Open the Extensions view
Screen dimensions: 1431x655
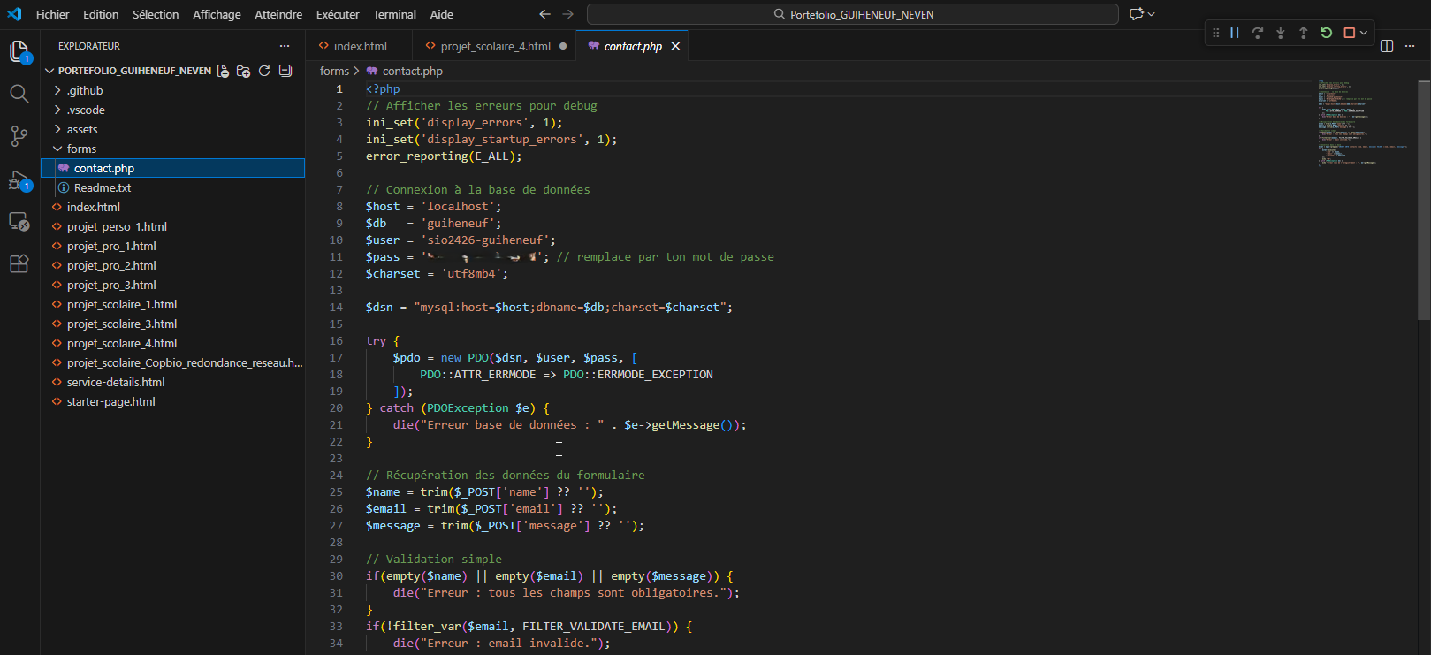19,264
